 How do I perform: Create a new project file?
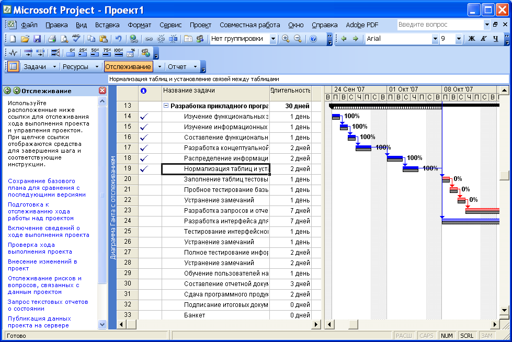(x=13, y=39)
